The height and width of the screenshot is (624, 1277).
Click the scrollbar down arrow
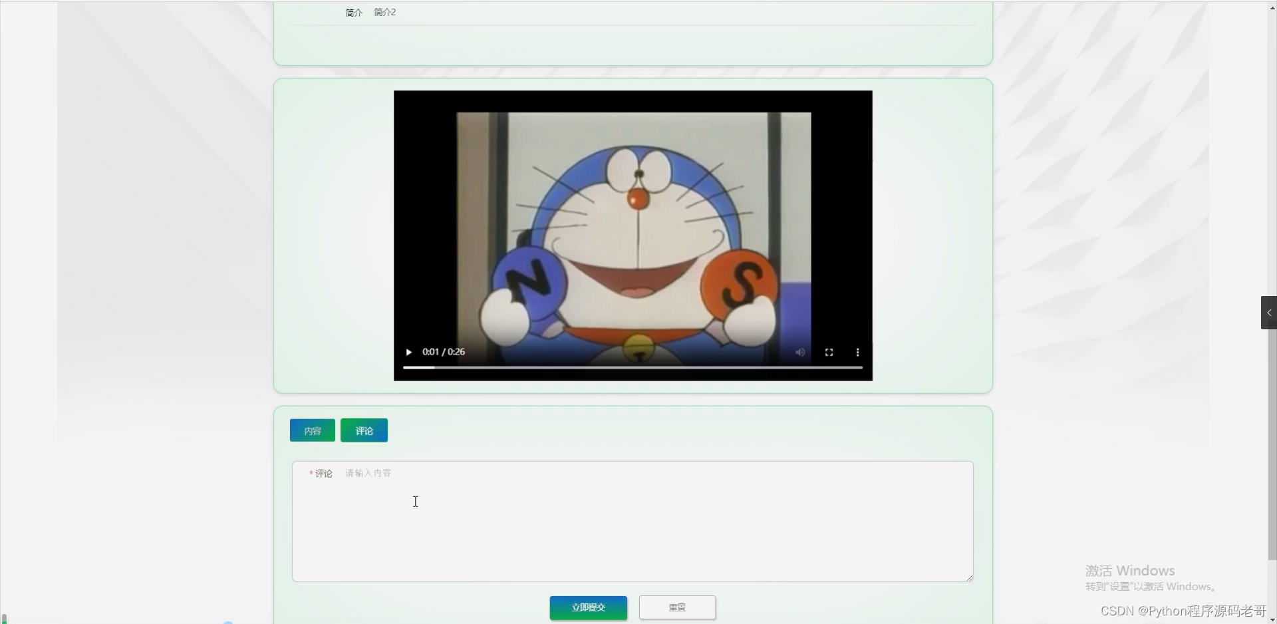(x=1272, y=619)
